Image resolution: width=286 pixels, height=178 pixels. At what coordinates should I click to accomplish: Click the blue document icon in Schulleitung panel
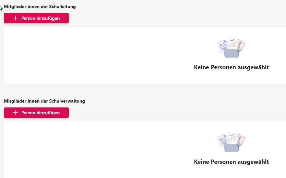coord(221,46)
